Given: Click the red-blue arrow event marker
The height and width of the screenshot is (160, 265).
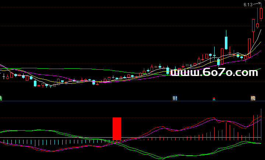Looking at the screenshot, I should click(x=214, y=99).
